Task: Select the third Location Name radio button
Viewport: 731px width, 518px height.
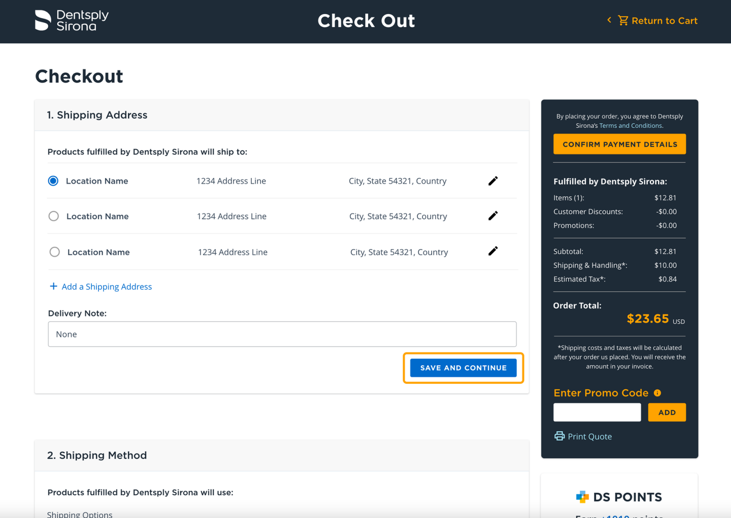Action: [x=54, y=252]
